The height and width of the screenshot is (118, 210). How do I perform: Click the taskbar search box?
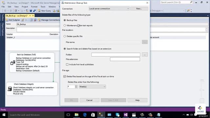coord(36,115)
